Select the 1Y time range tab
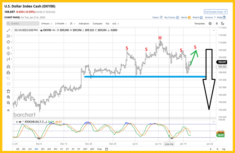This screenshot has width=235, height=153. tap(62, 149)
